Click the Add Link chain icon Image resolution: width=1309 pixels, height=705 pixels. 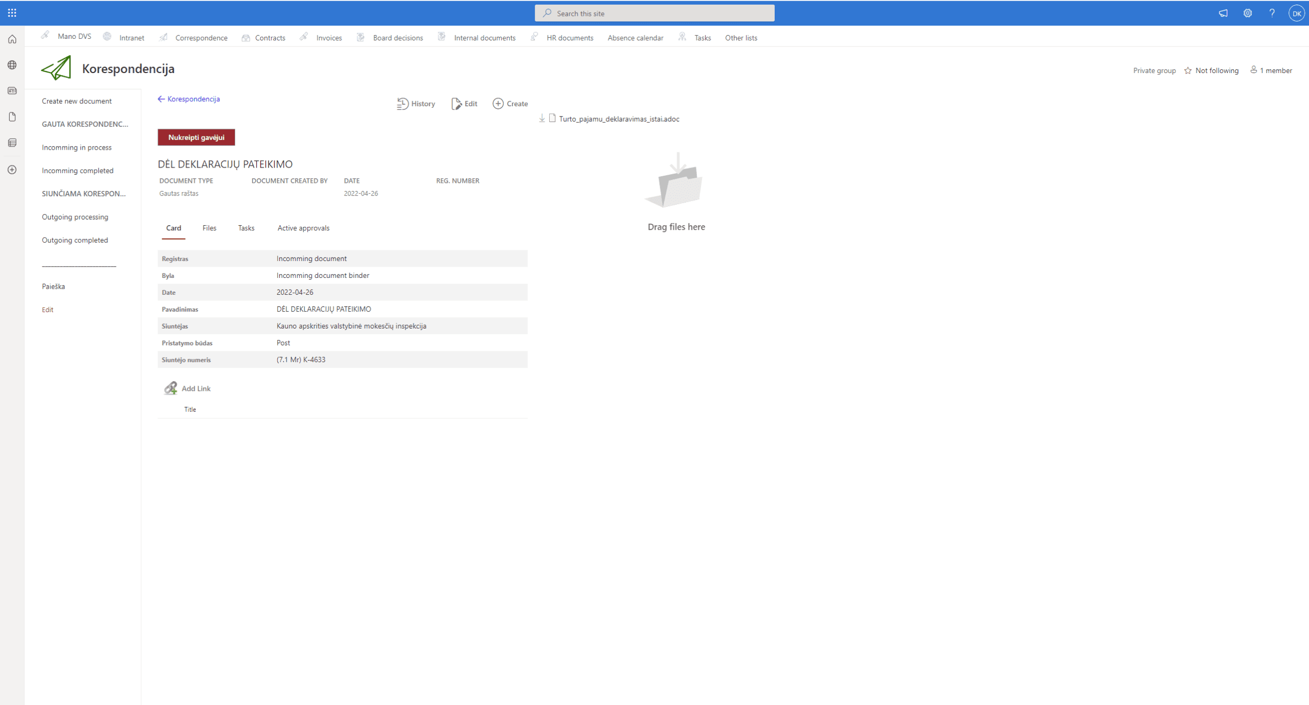click(x=171, y=388)
